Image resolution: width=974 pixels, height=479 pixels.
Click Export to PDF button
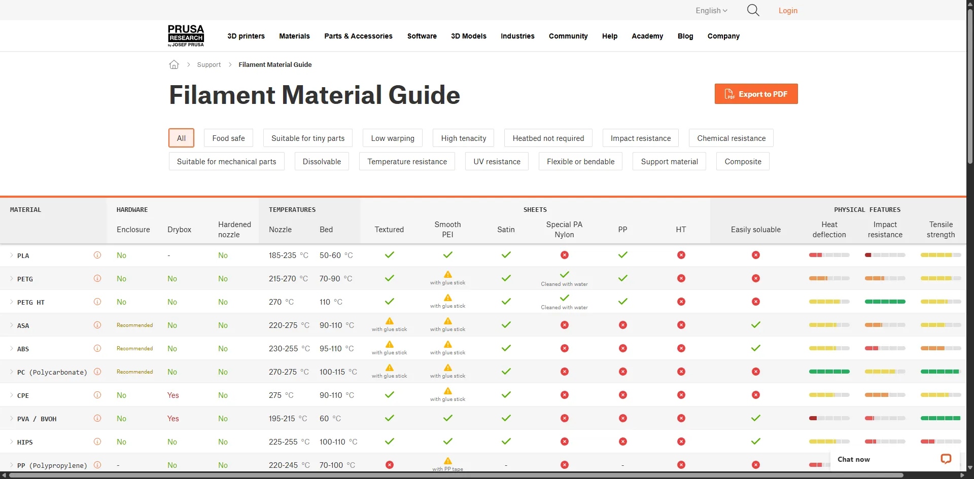(756, 94)
